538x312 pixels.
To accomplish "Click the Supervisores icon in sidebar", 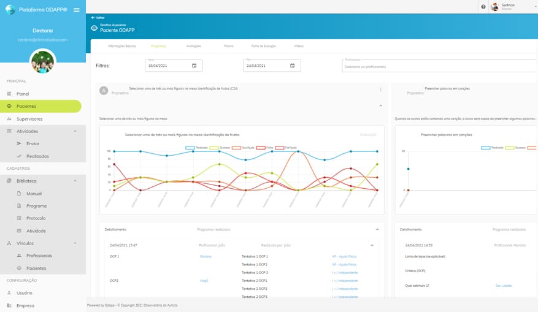I will [9, 119].
